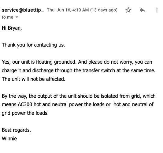Star this email from Bluetti service
The image size is (163, 153).
pos(128,10)
